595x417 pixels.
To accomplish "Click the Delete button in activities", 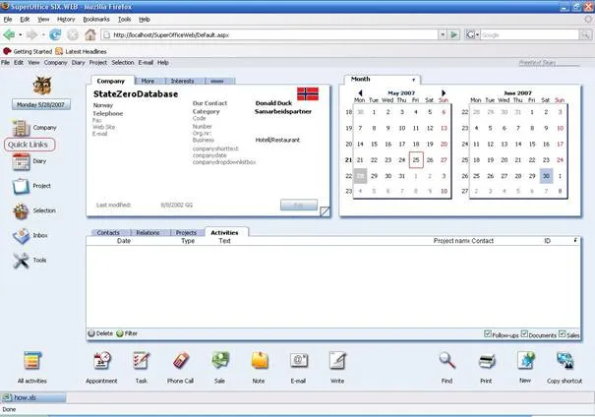I will [100, 333].
